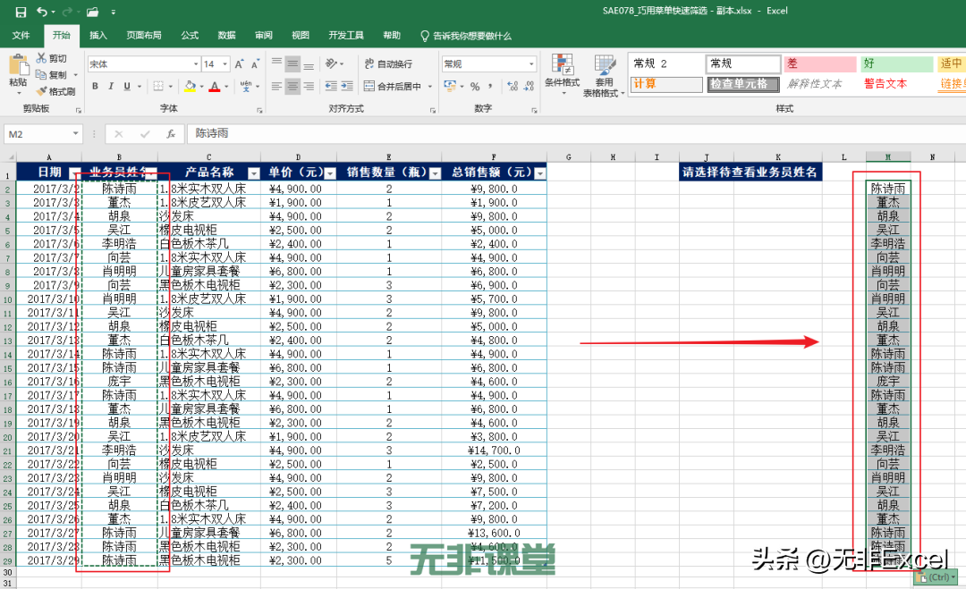The image size is (966, 589).
Task: Click the Save icon in quick access toolbar
Action: click(21, 12)
